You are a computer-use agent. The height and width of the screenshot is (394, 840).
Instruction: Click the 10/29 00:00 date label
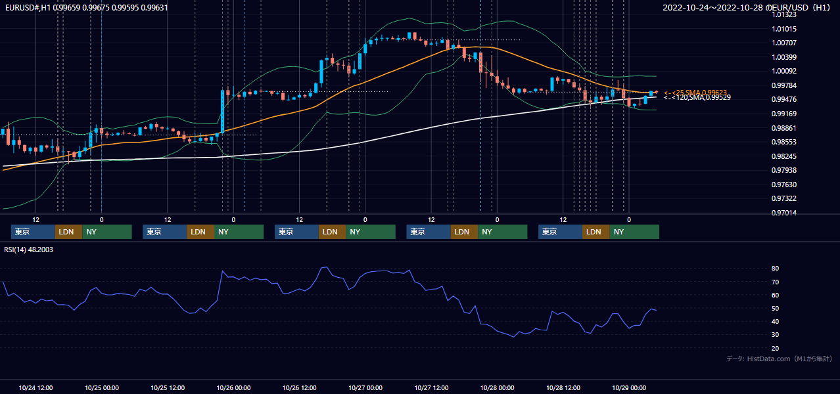[629, 388]
